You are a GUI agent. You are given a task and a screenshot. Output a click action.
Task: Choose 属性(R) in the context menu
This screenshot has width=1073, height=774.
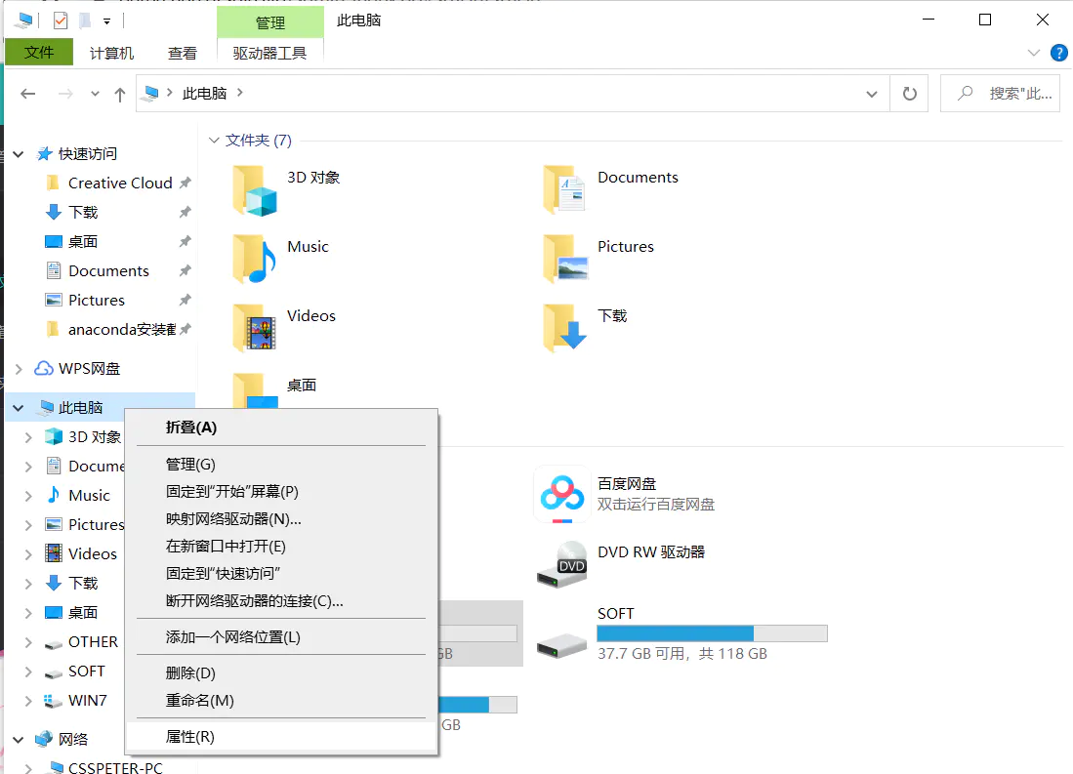coord(281,737)
